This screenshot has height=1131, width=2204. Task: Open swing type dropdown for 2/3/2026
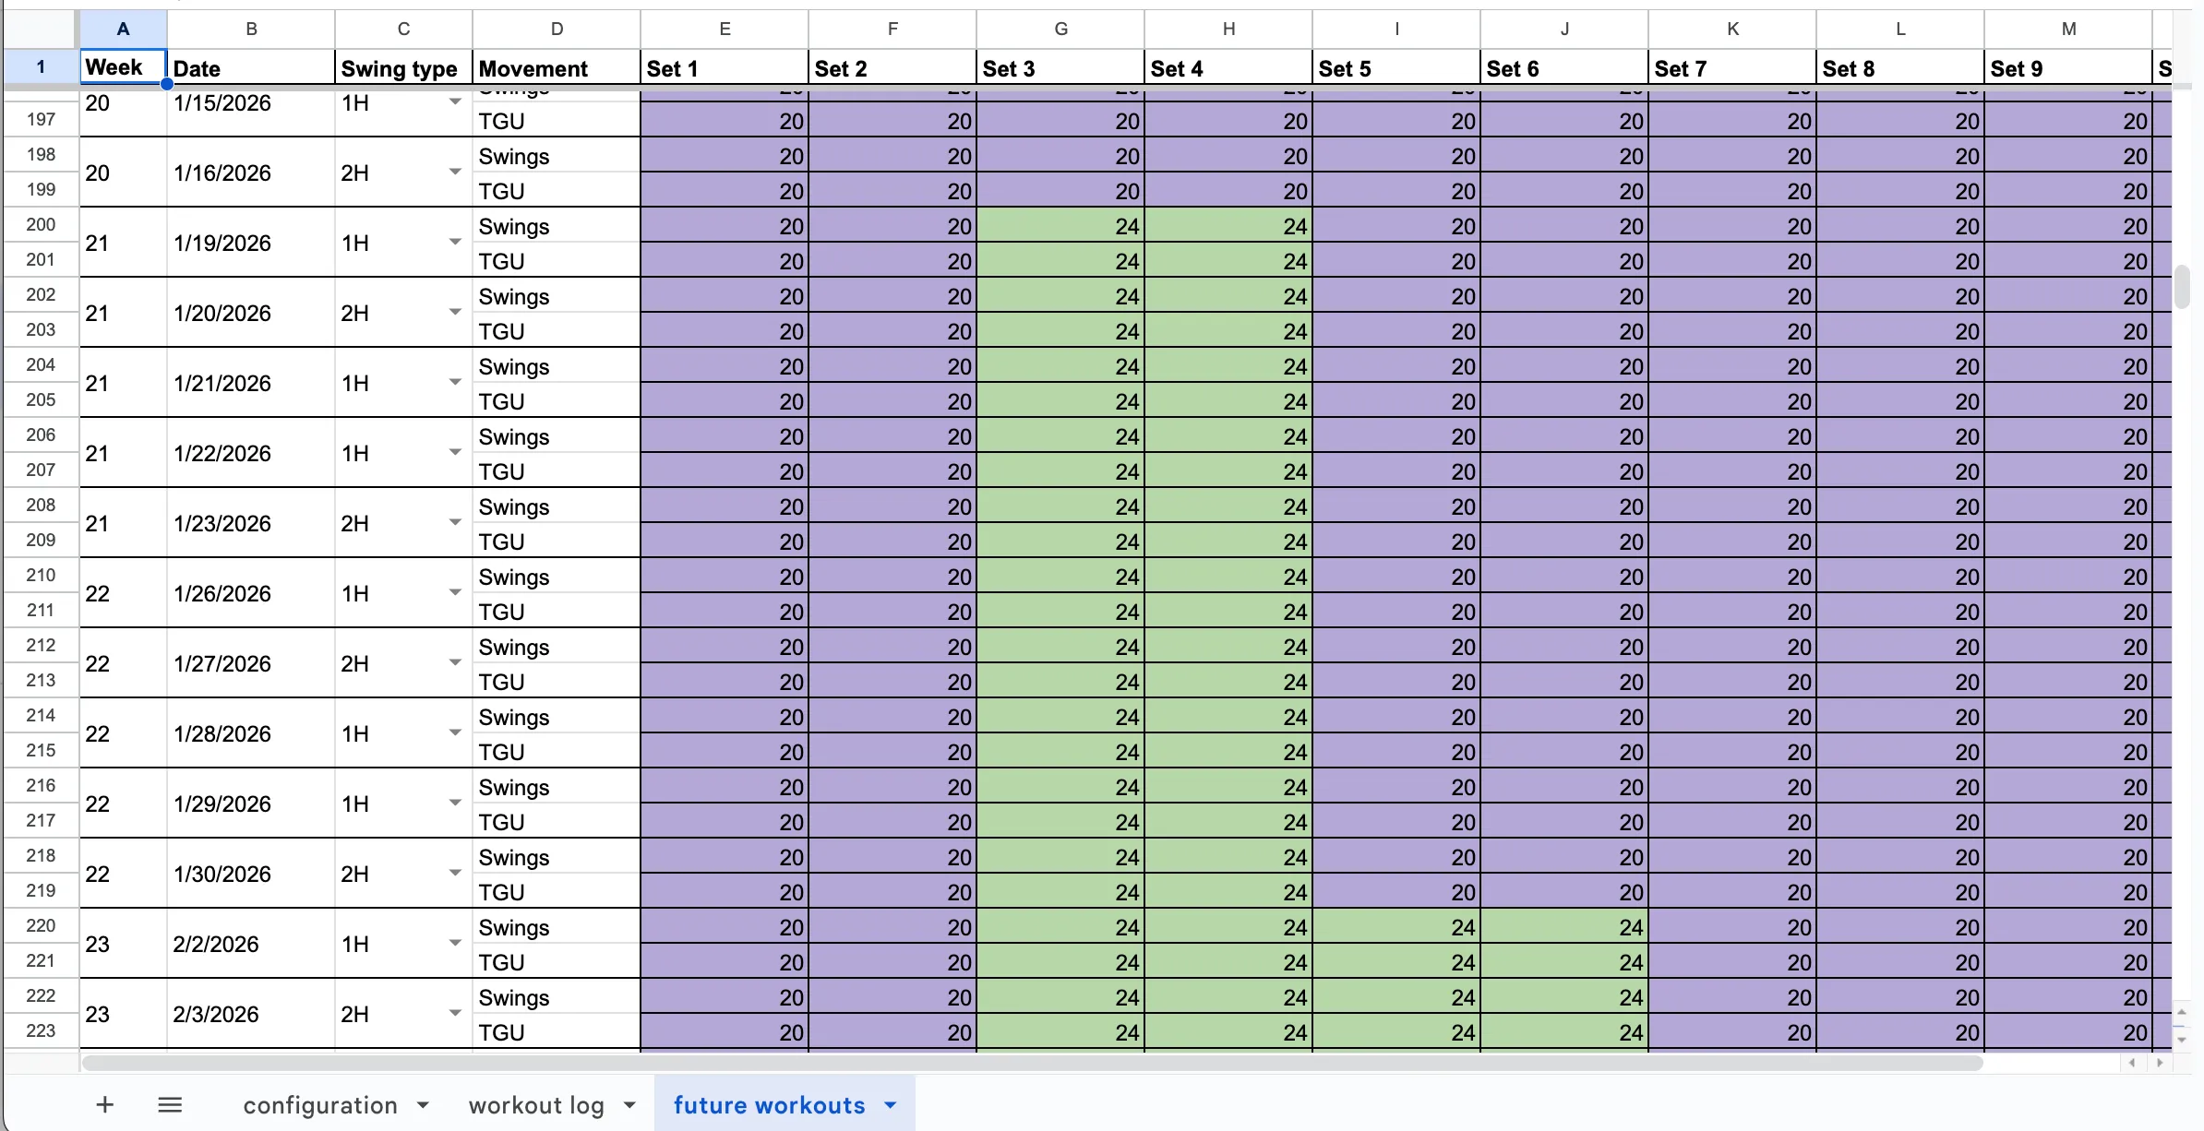(453, 1012)
